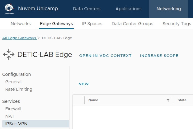This screenshot has height=129, width=193.
Task: Sort by the State column header
Action: [182, 100]
